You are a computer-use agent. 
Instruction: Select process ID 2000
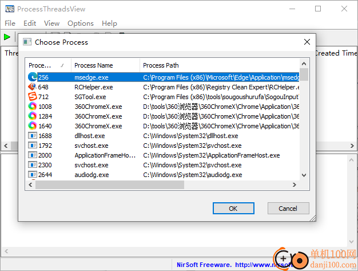(x=45, y=155)
